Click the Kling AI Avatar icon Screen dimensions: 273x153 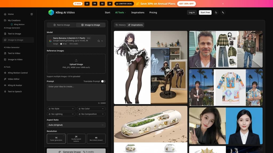(x=5, y=85)
